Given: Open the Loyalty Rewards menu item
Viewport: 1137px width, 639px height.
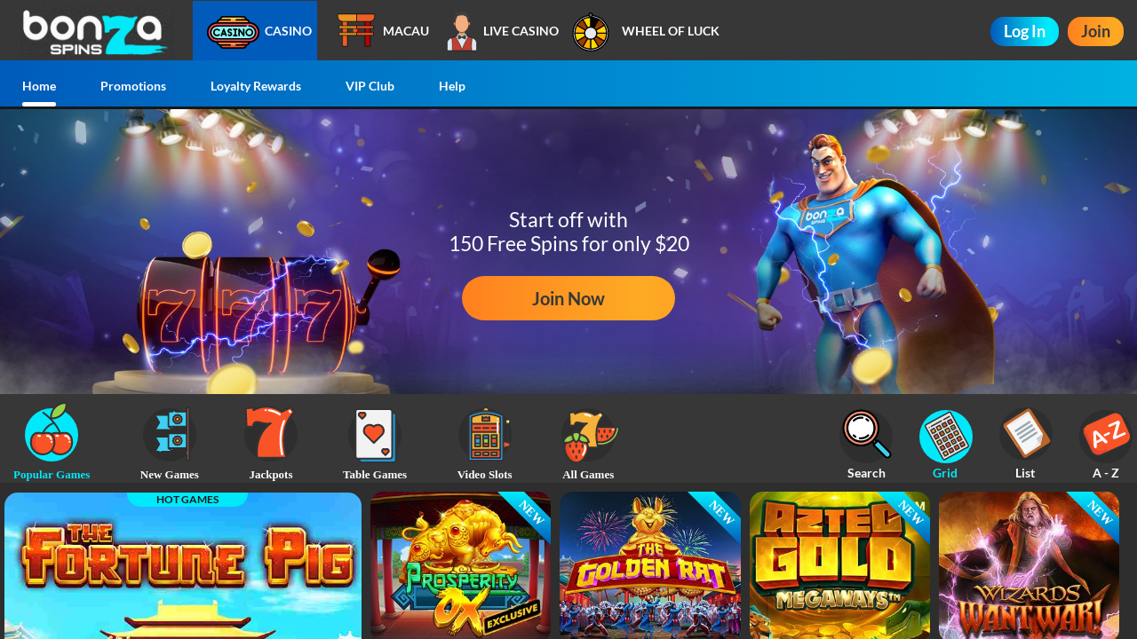Looking at the screenshot, I should click(x=256, y=86).
